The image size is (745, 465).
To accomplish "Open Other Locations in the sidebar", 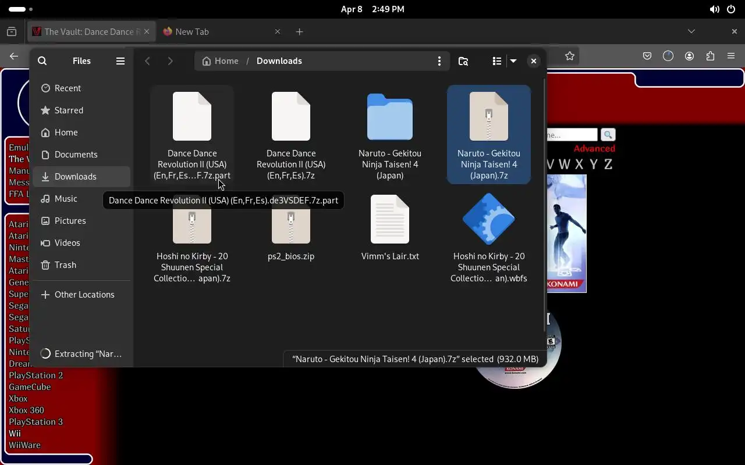I will click(x=81, y=295).
